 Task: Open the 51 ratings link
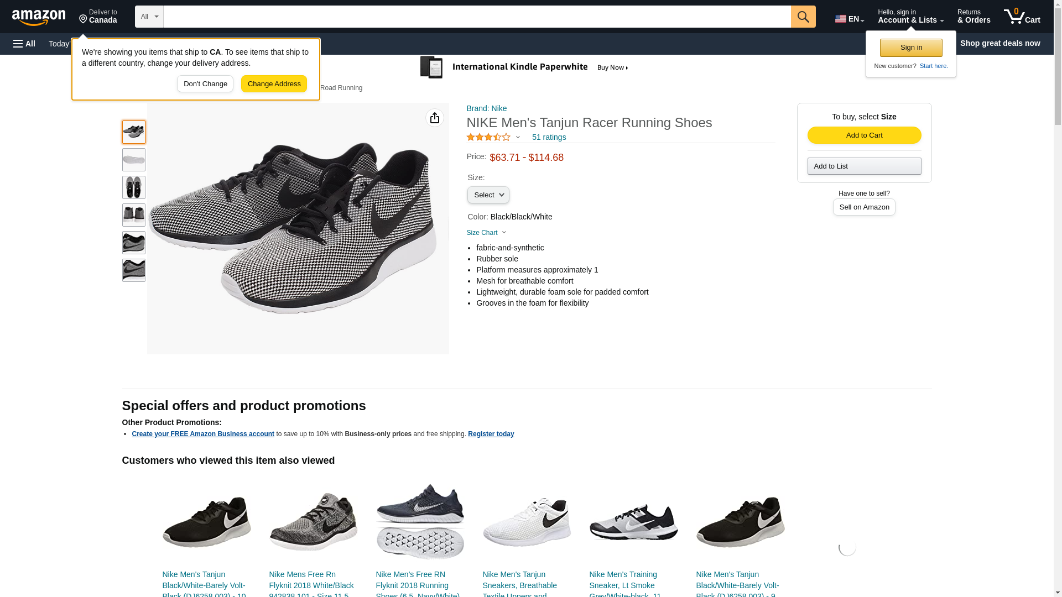(x=548, y=137)
